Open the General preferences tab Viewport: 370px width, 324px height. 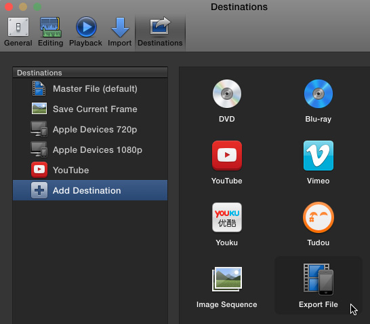(18, 32)
